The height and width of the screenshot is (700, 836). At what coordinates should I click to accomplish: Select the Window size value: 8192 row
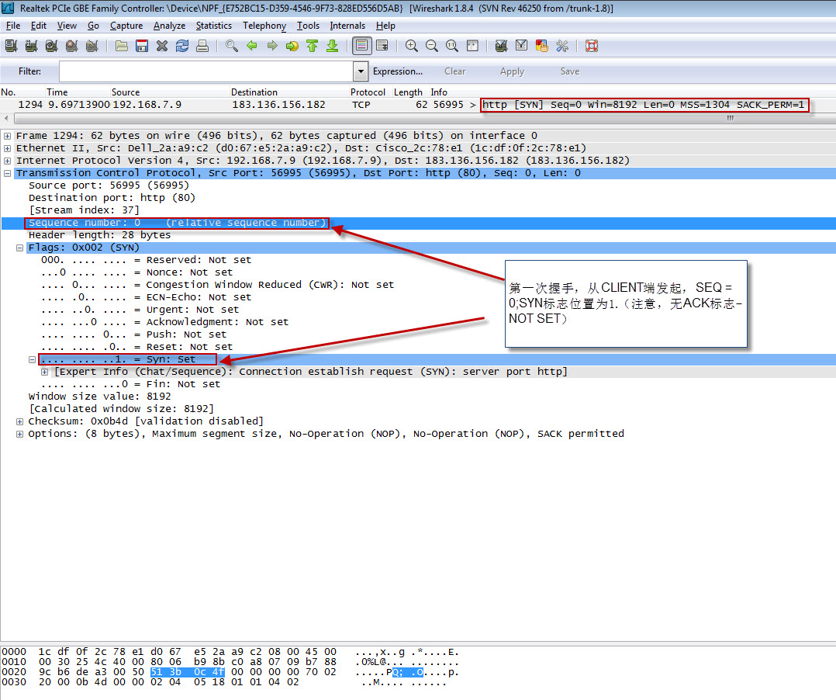[100, 397]
